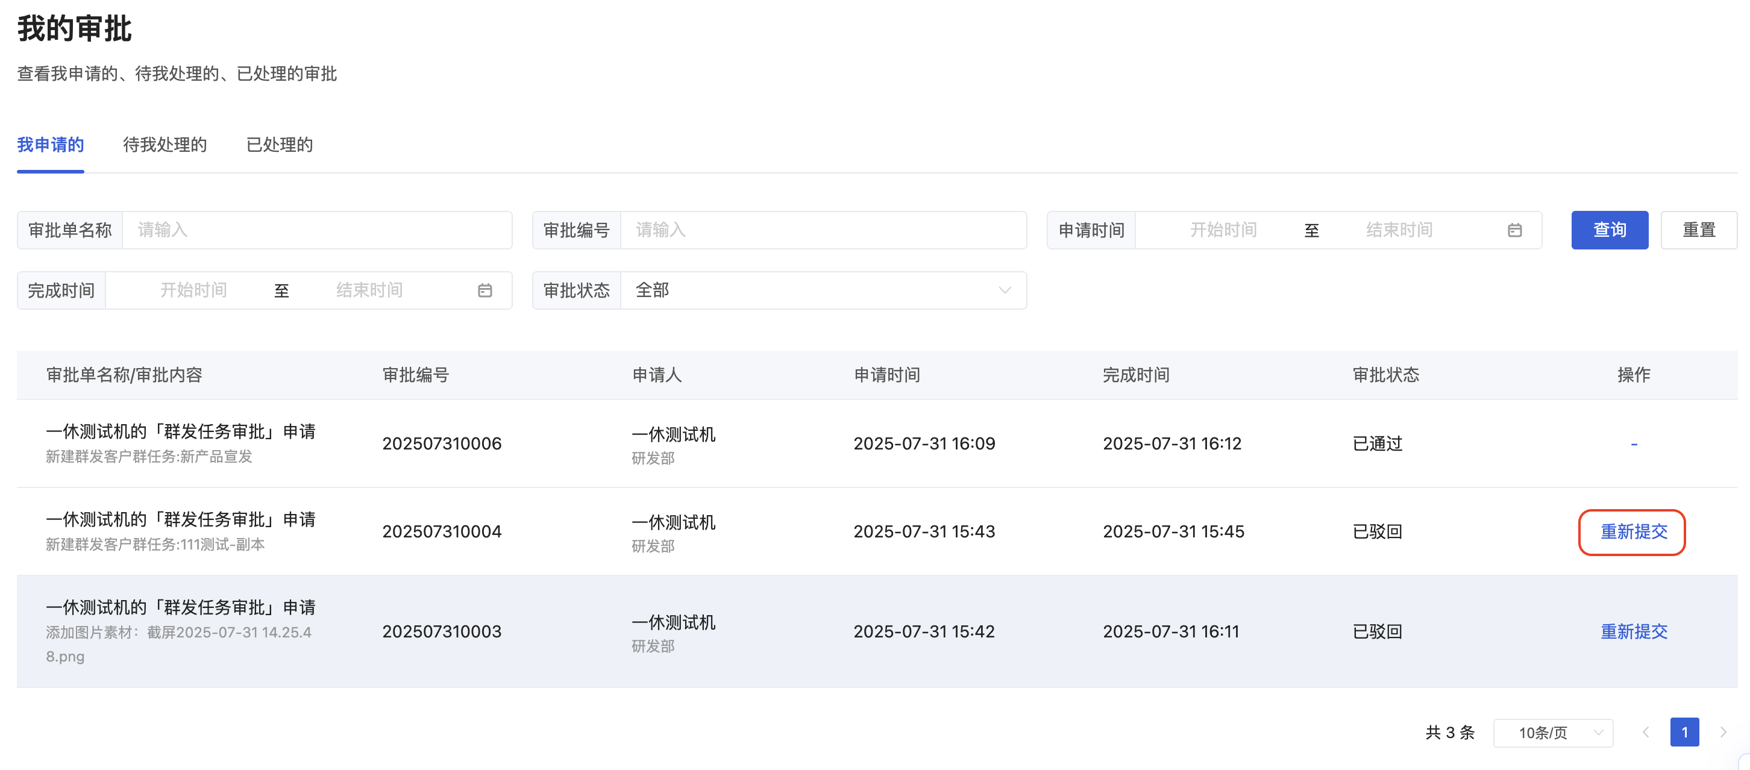Click 新建群发客户群任务:111测试-副本 text
The height and width of the screenshot is (770, 1750).
155,545
